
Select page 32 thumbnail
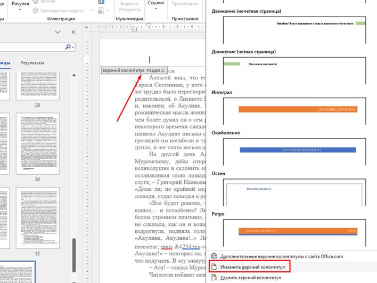click(37, 218)
